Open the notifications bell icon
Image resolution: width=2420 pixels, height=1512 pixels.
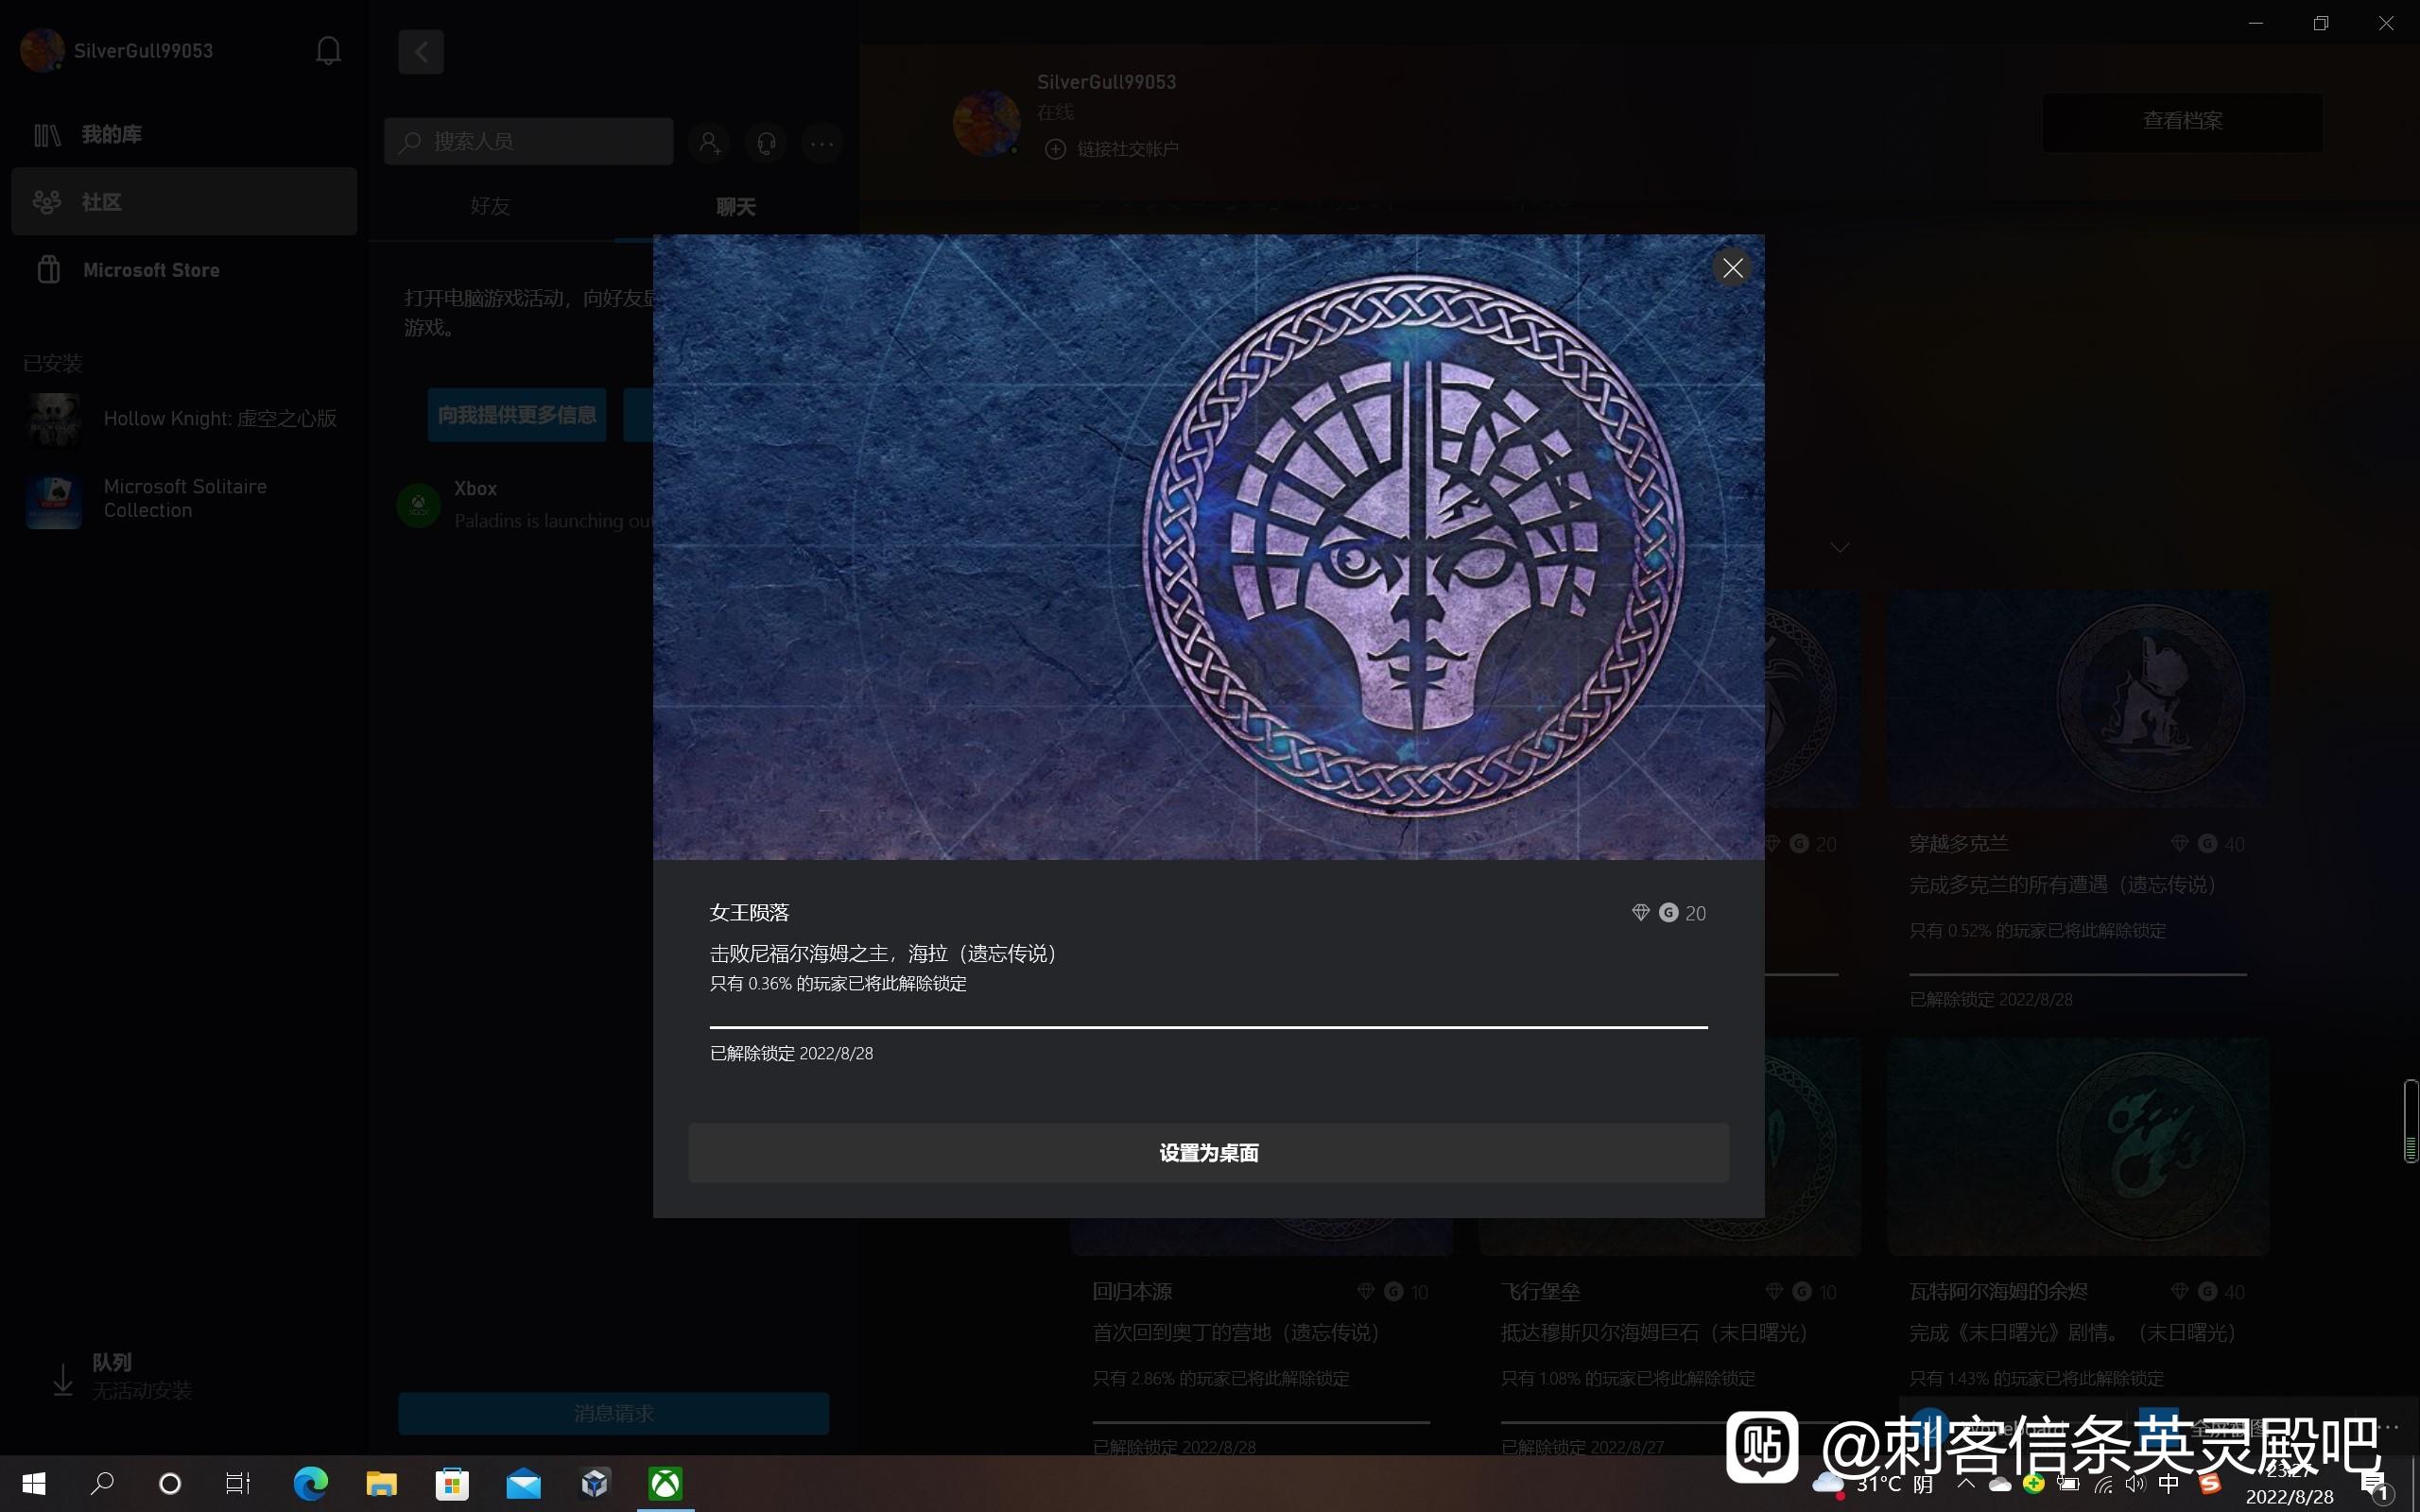[328, 50]
